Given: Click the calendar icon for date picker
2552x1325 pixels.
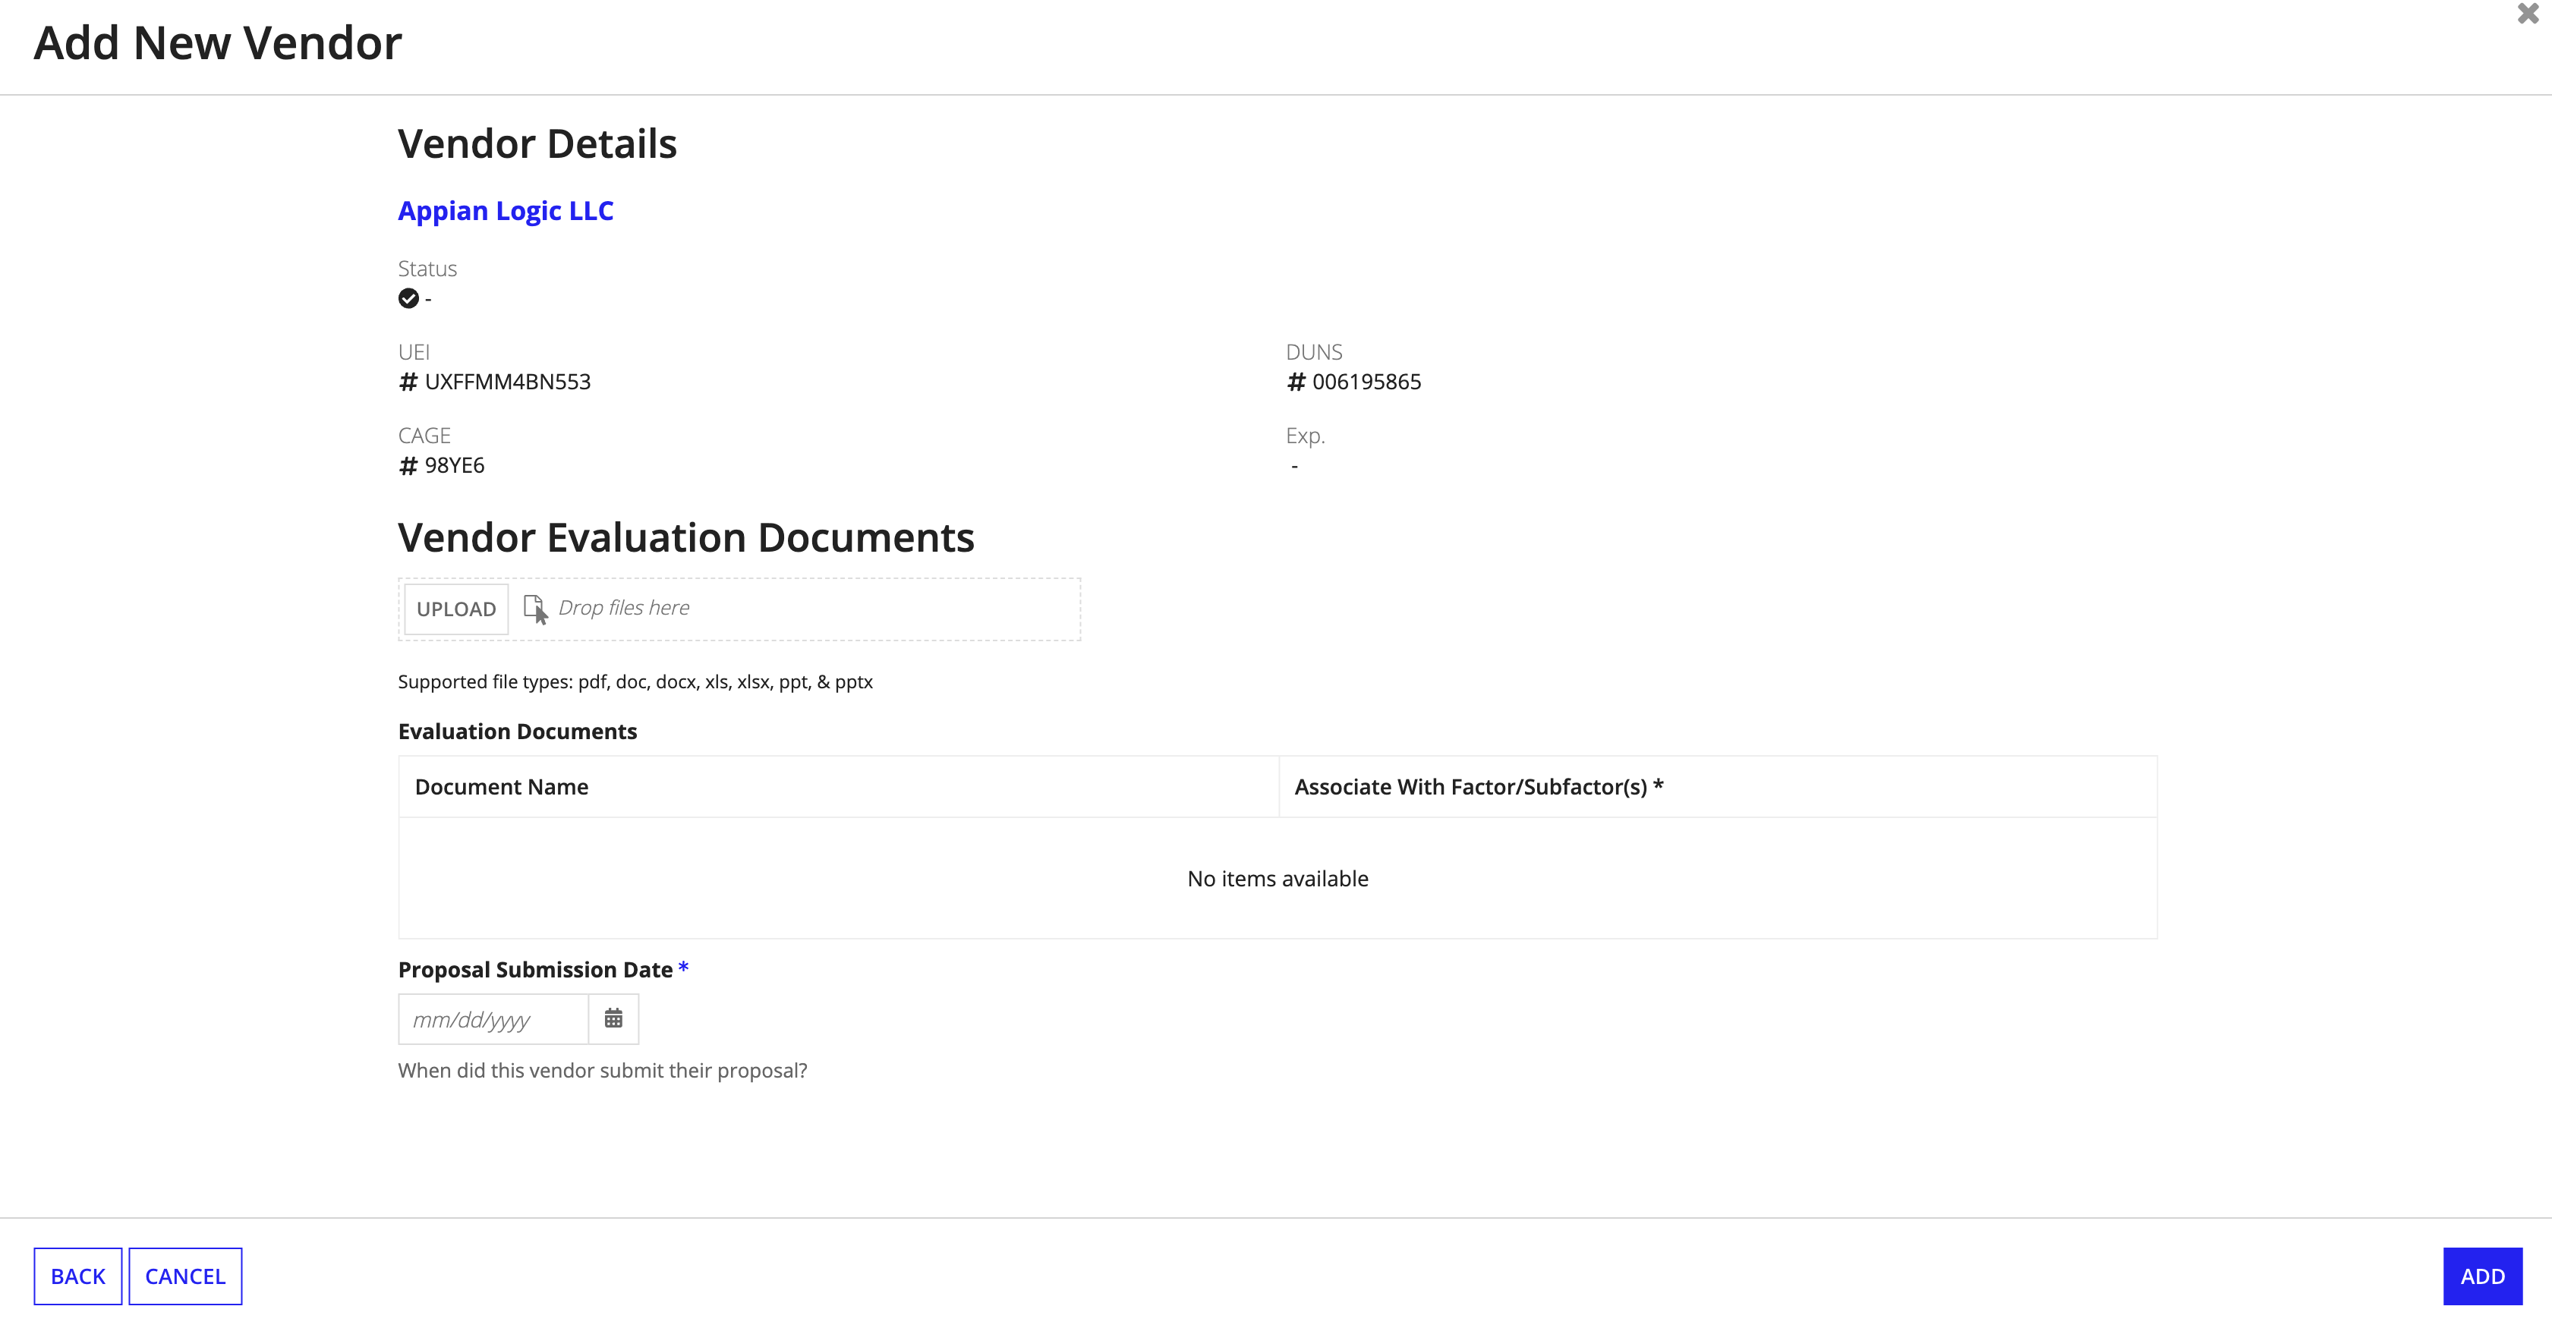Looking at the screenshot, I should pos(614,1018).
